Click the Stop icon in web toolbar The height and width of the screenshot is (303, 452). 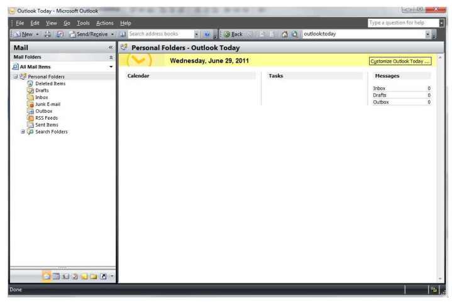click(x=262, y=35)
